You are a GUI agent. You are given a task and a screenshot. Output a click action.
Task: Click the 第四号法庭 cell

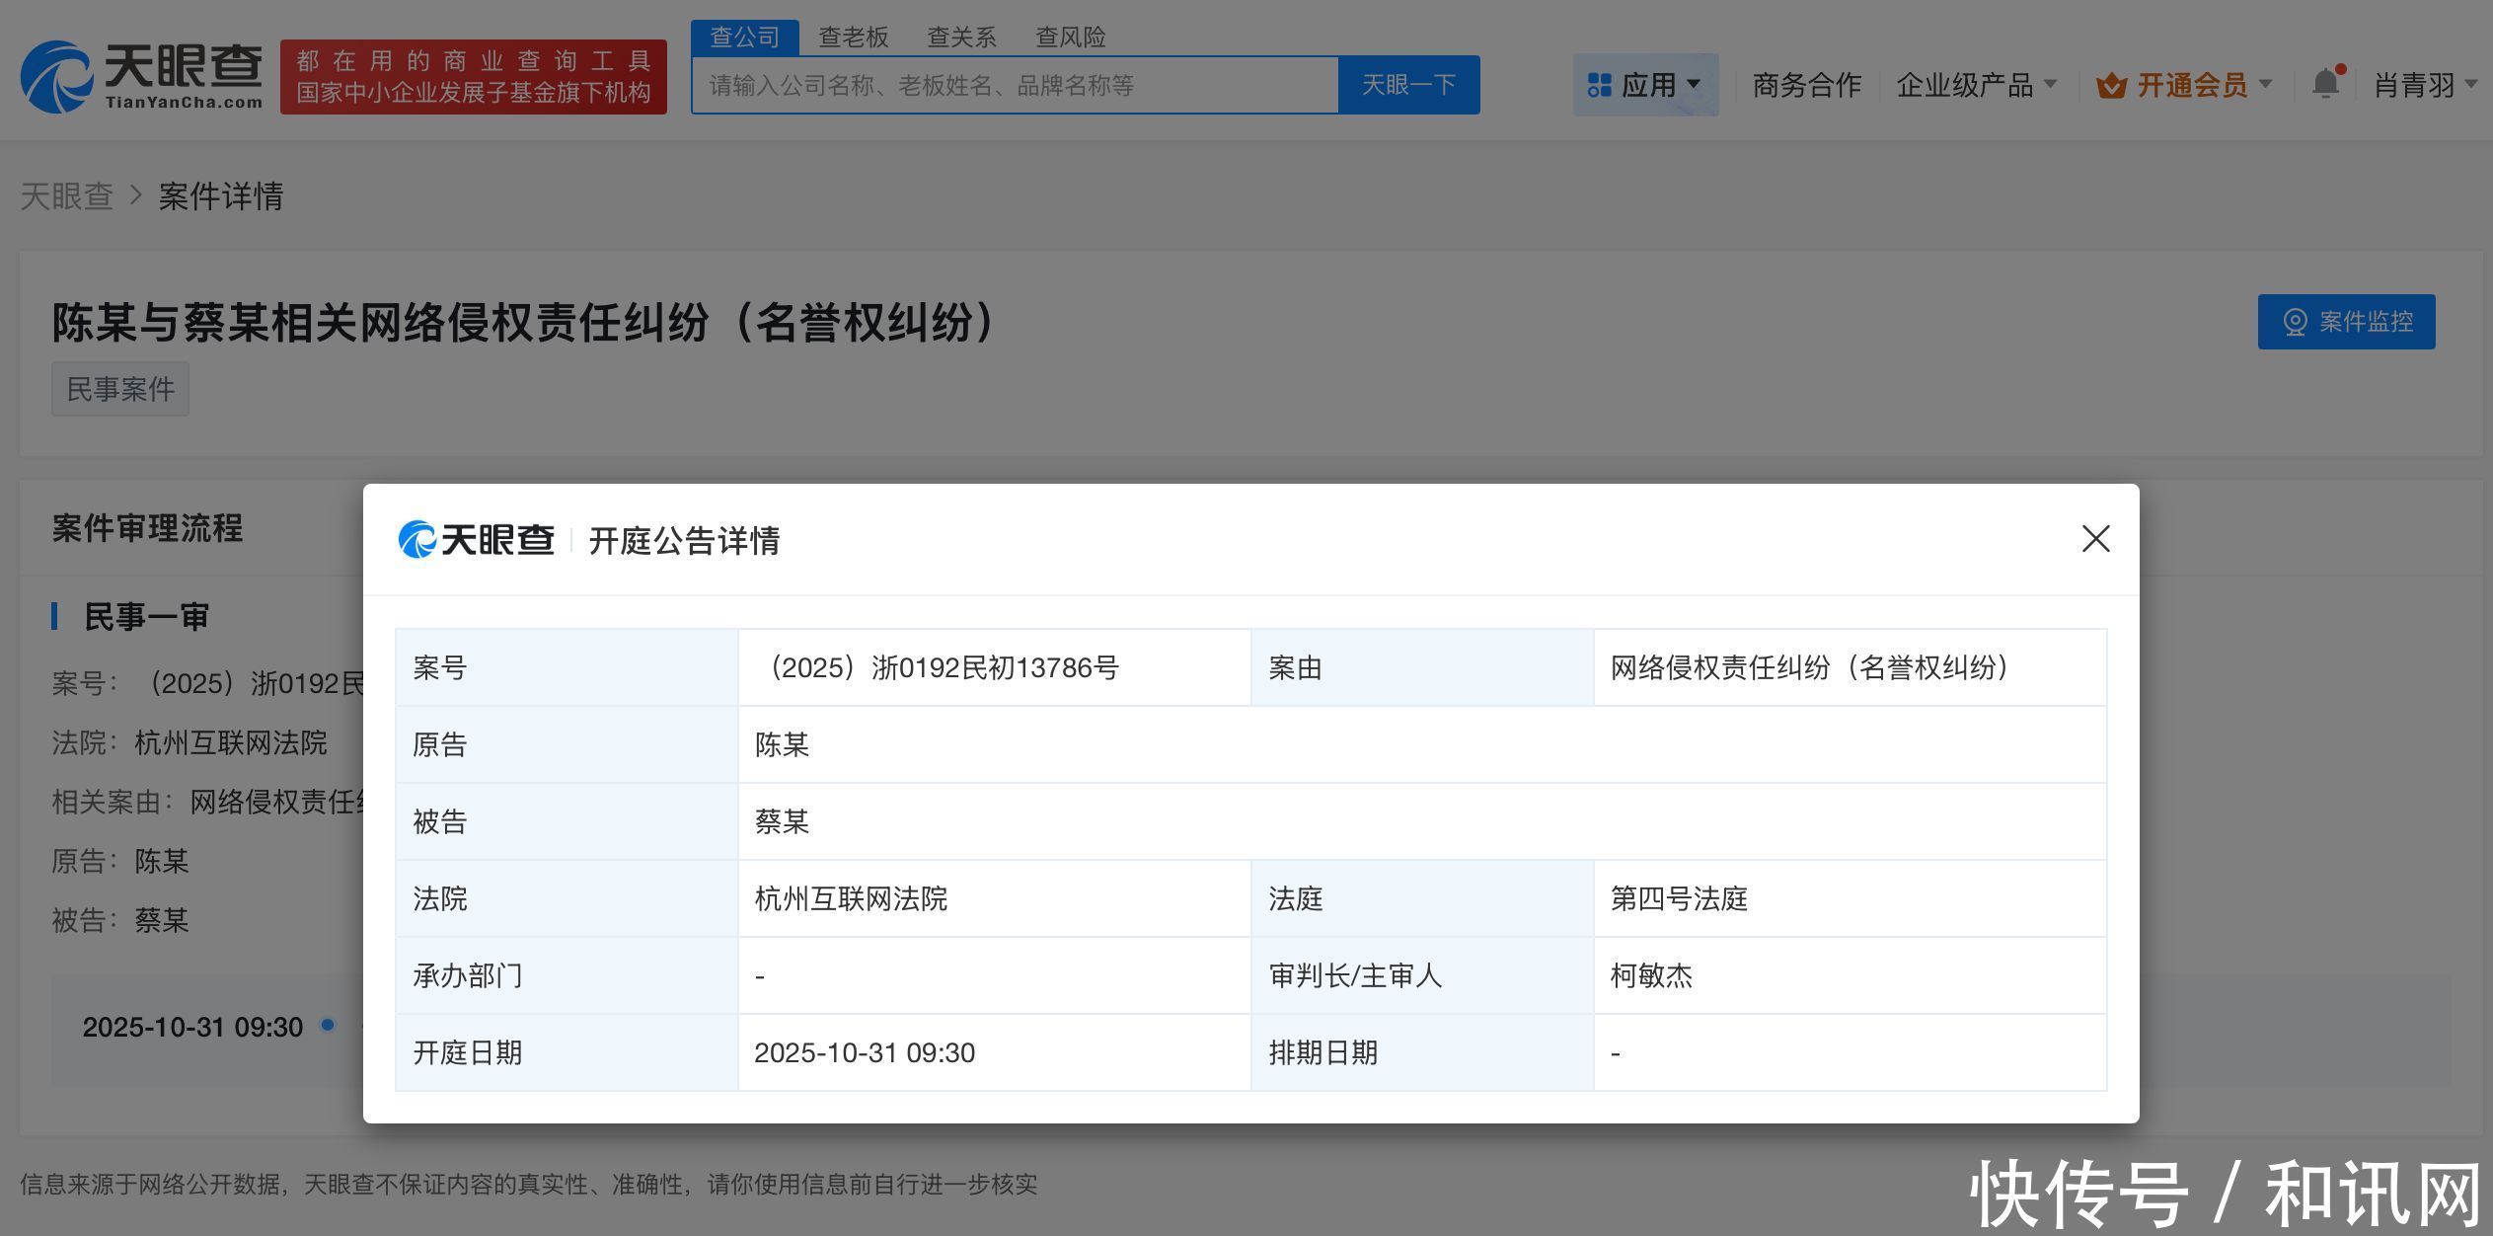pyautogui.click(x=1850, y=898)
